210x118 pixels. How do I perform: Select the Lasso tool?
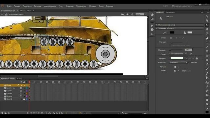pyautogui.click(x=207, y=33)
